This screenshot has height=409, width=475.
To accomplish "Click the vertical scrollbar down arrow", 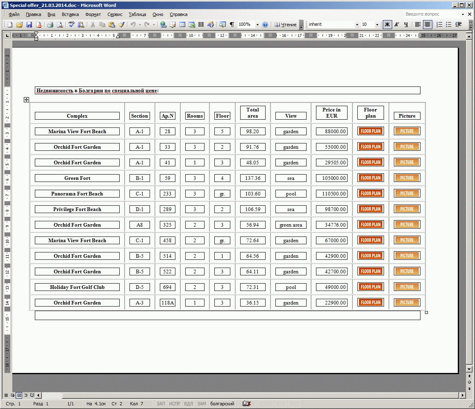I will click(x=469, y=369).
